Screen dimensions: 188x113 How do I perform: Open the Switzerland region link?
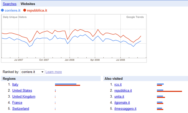click(21, 109)
